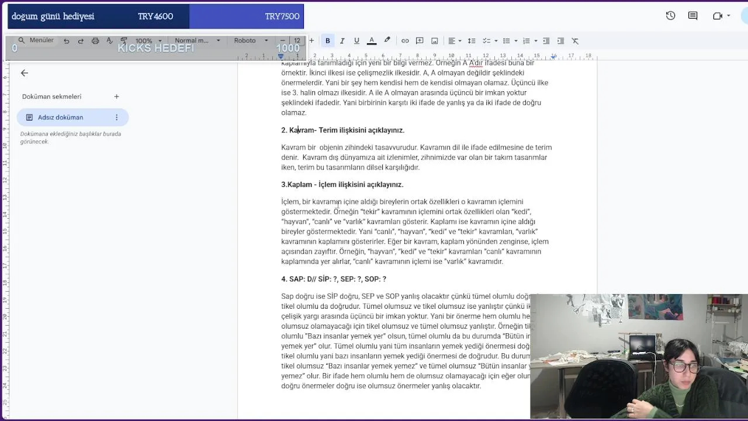Screen dimensions: 748x421
Task: Click the increase font size plus button
Action: [311, 40]
